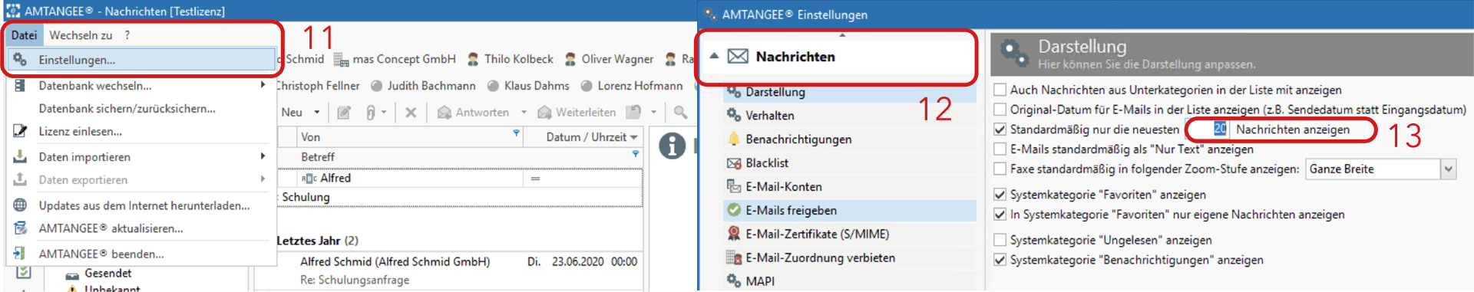Screen dimensions: 1474x292
Task: Open the Wechseln zu menu
Action: coord(81,35)
